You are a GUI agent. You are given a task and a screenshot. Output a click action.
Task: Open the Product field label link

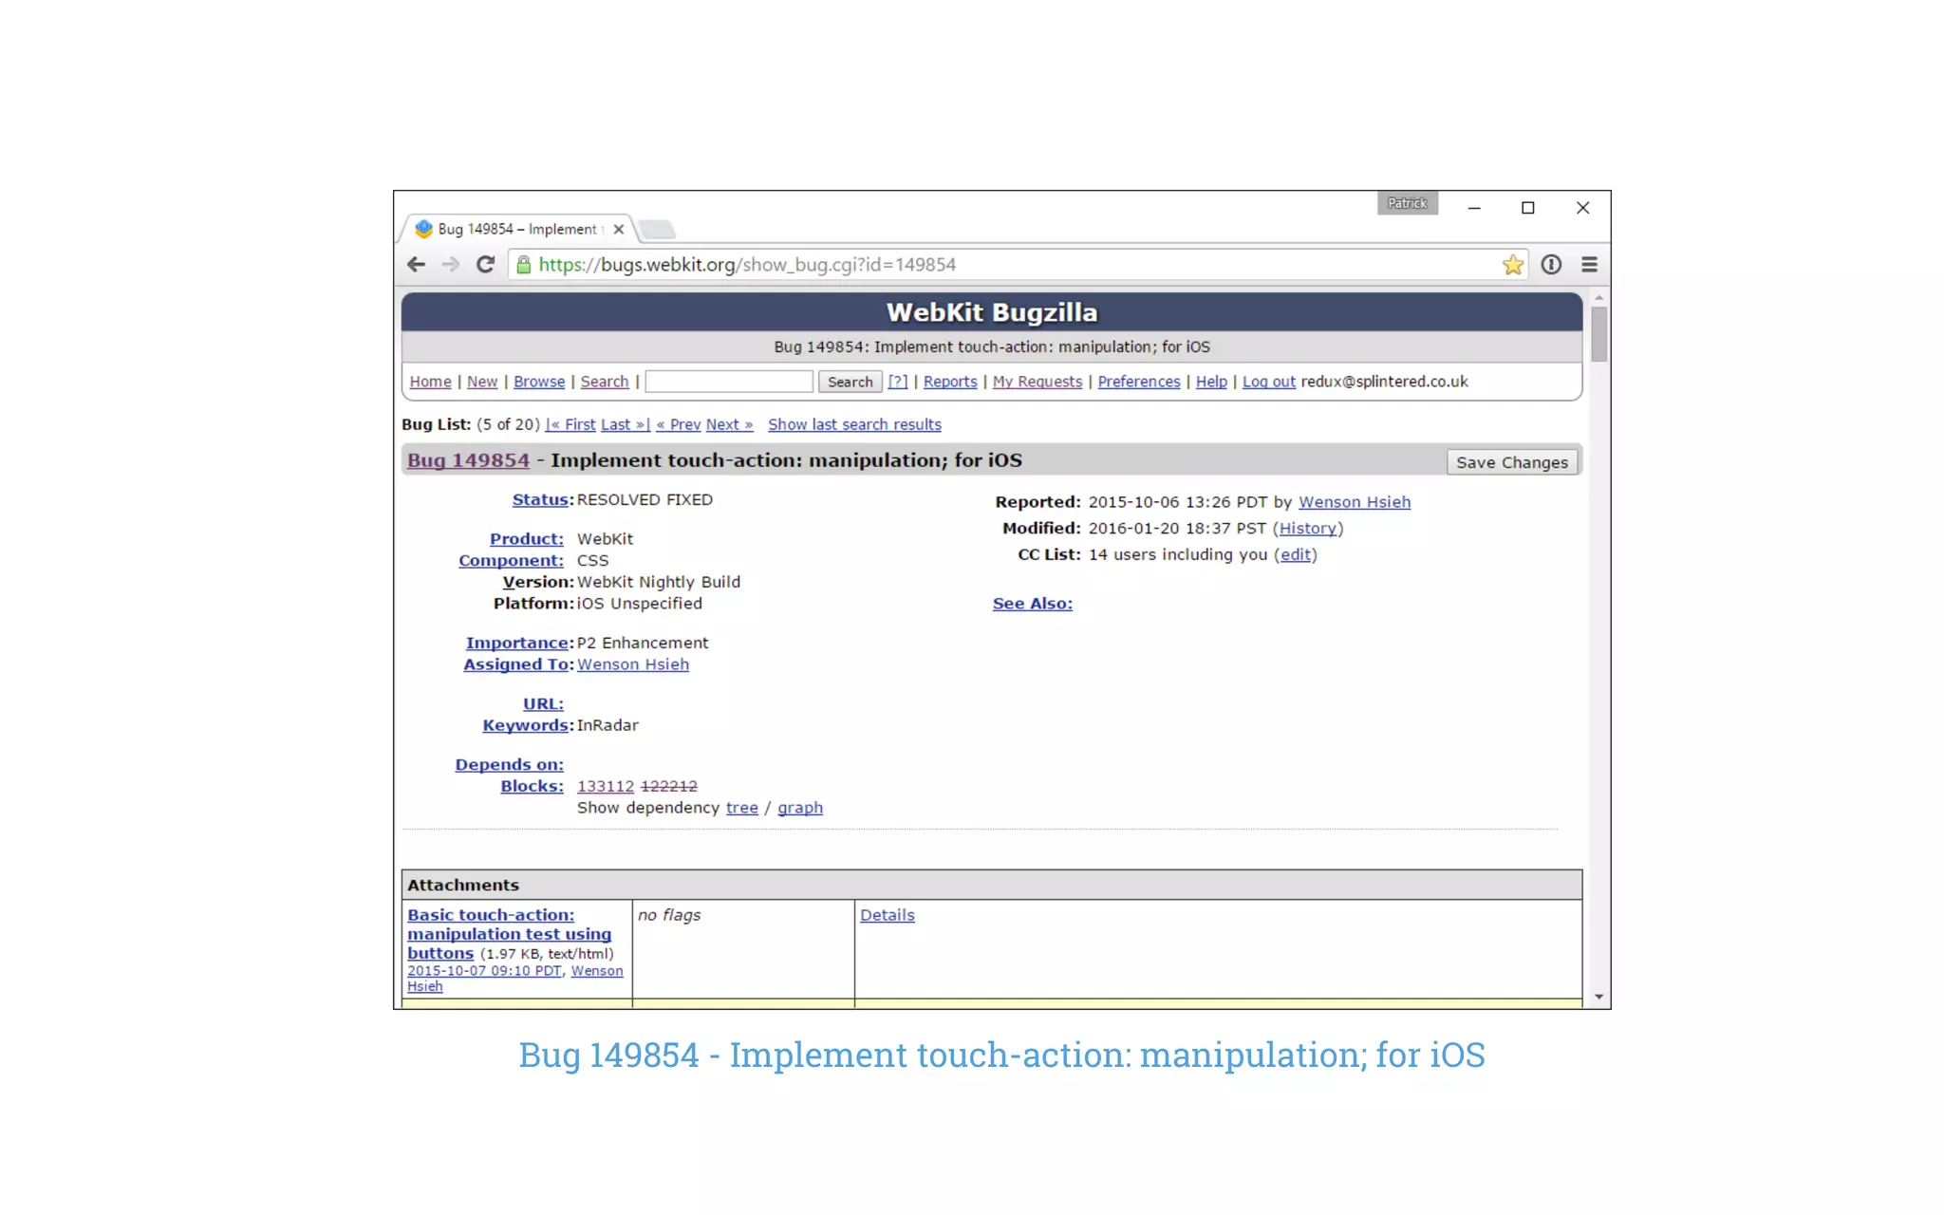coord(527,539)
